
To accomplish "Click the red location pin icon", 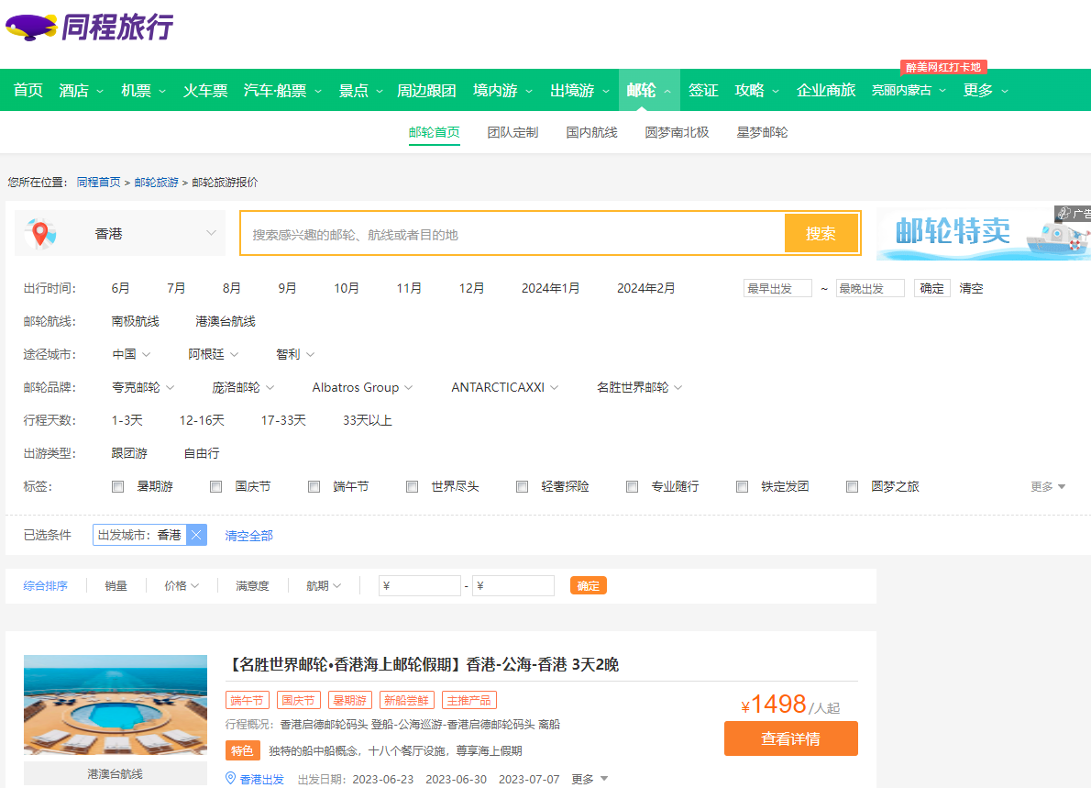I will coord(39,234).
